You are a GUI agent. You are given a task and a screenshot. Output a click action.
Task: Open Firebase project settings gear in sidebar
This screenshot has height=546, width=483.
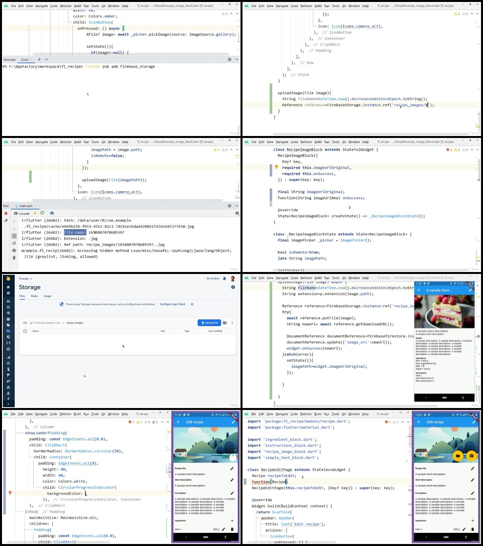(x=8, y=293)
